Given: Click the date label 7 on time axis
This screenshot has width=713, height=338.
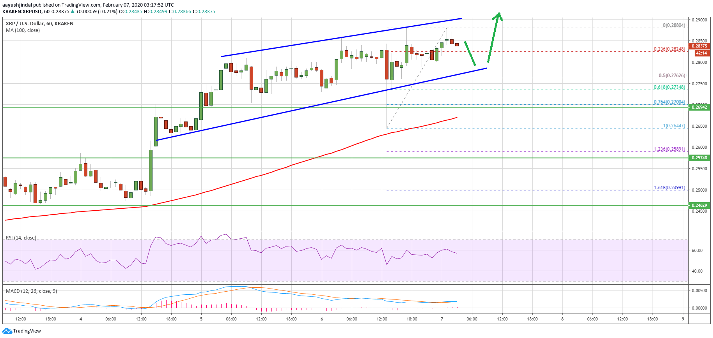Looking at the screenshot, I should (442, 319).
